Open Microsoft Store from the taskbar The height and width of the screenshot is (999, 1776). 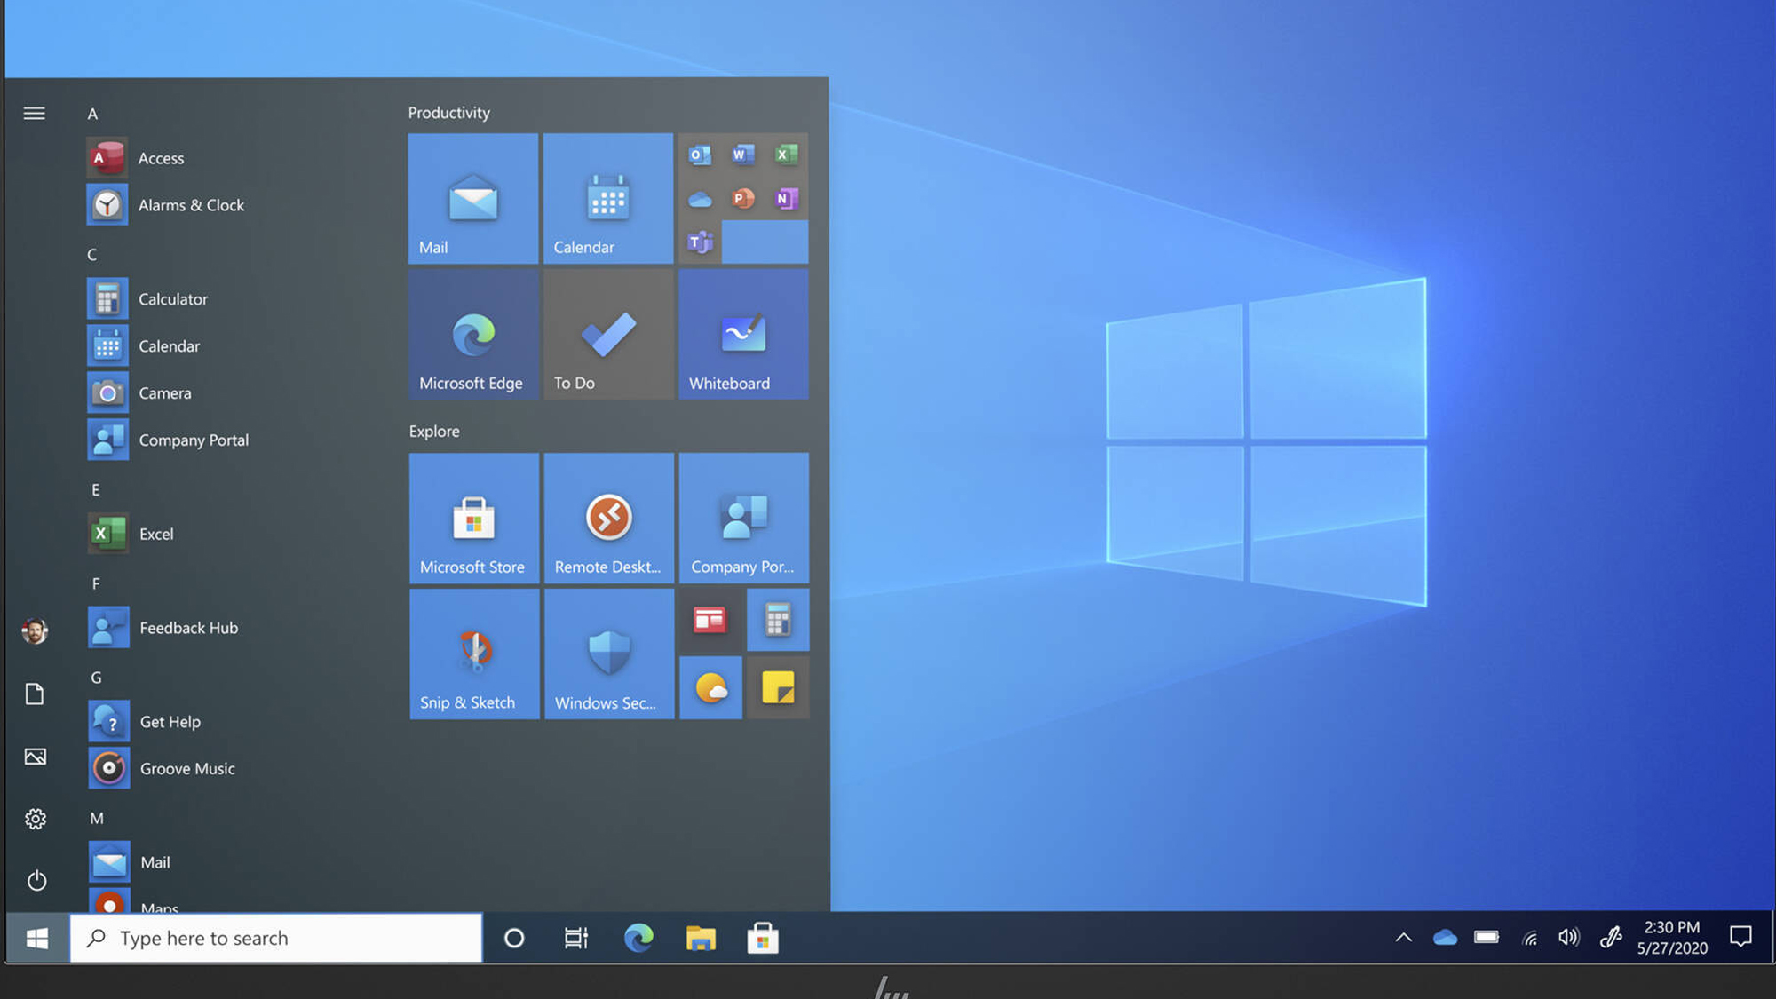[763, 938]
